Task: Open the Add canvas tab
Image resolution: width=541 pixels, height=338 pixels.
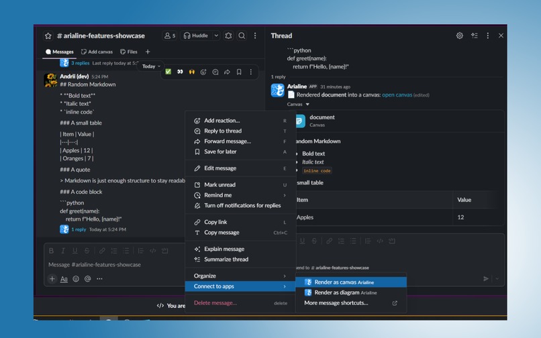Action: (97, 52)
